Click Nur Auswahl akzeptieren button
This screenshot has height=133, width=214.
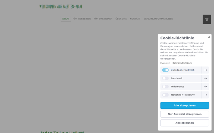pyautogui.click(x=185, y=114)
